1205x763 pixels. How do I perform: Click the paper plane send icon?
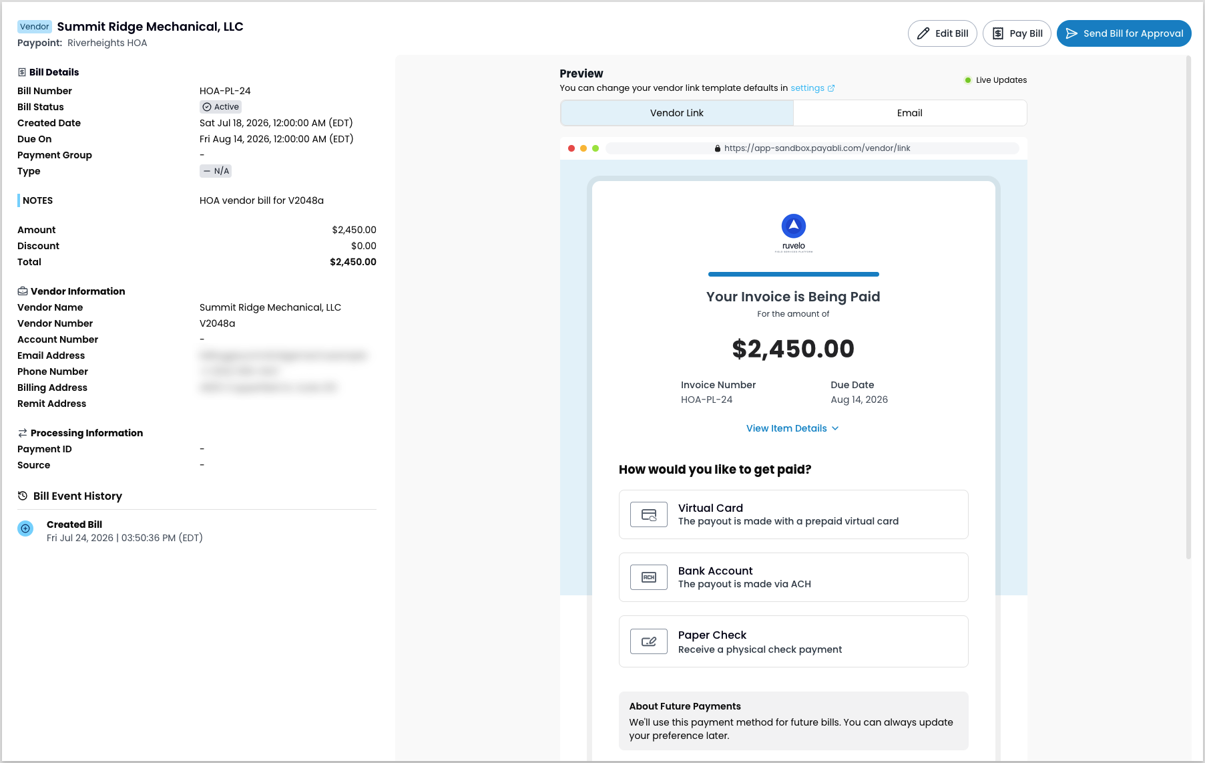[x=1071, y=33]
